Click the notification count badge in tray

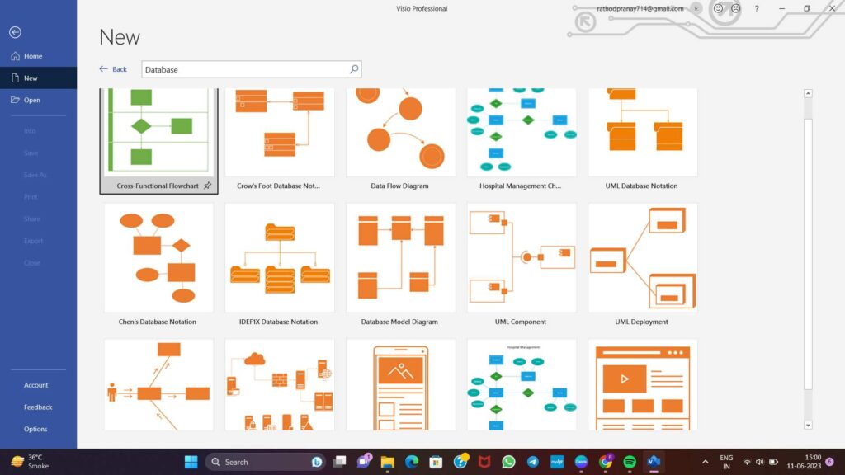[x=830, y=462]
